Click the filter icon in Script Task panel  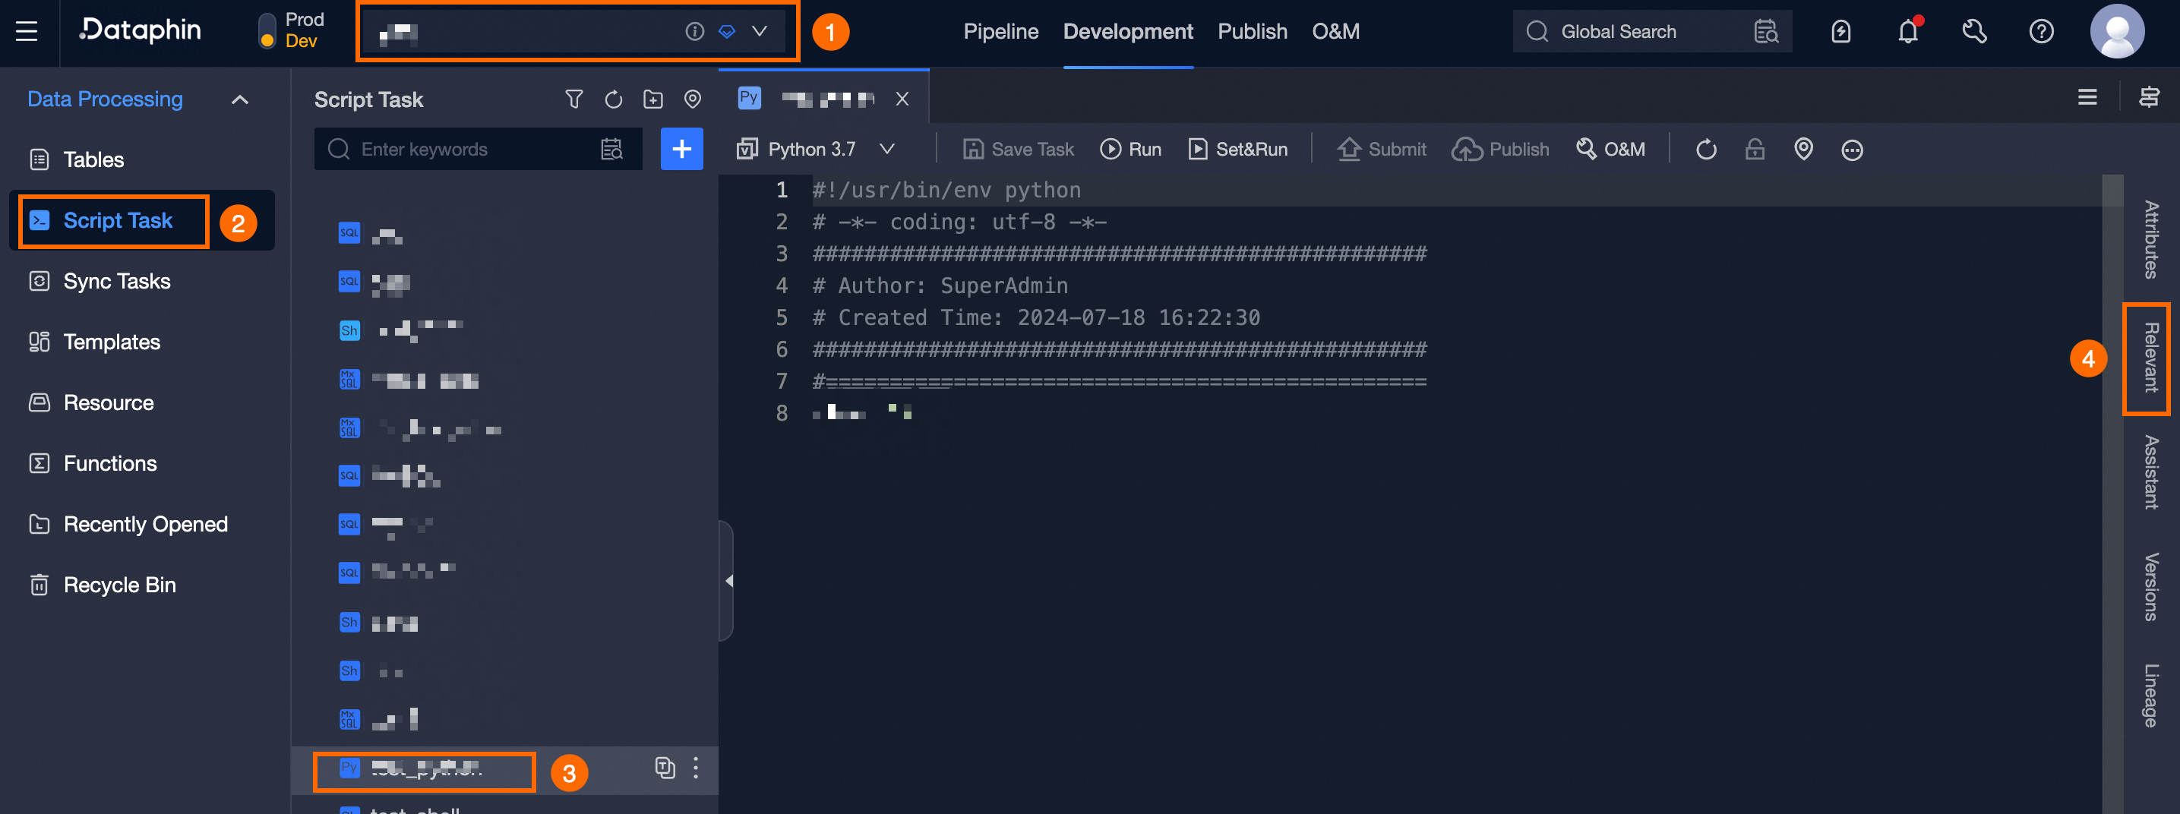tap(573, 99)
